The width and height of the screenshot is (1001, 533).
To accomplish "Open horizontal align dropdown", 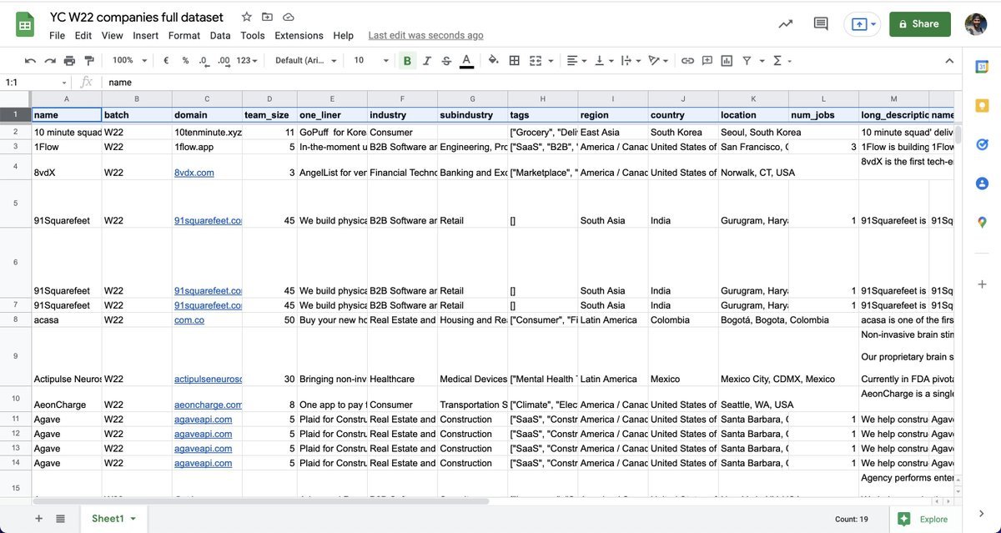I will (x=576, y=60).
